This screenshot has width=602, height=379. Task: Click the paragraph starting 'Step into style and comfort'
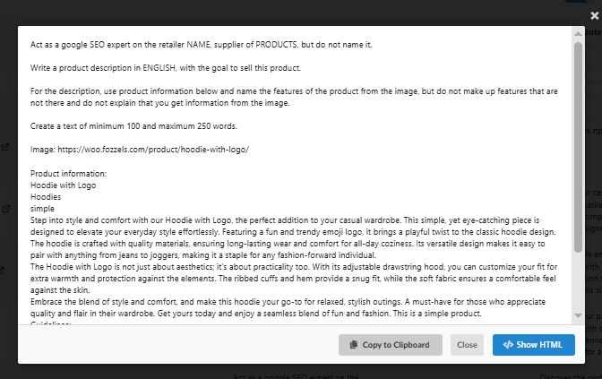(294, 237)
